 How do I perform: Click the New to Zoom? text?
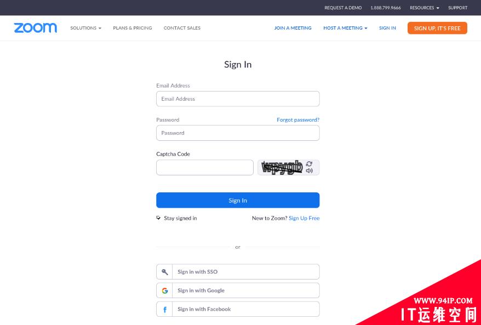[x=270, y=218]
